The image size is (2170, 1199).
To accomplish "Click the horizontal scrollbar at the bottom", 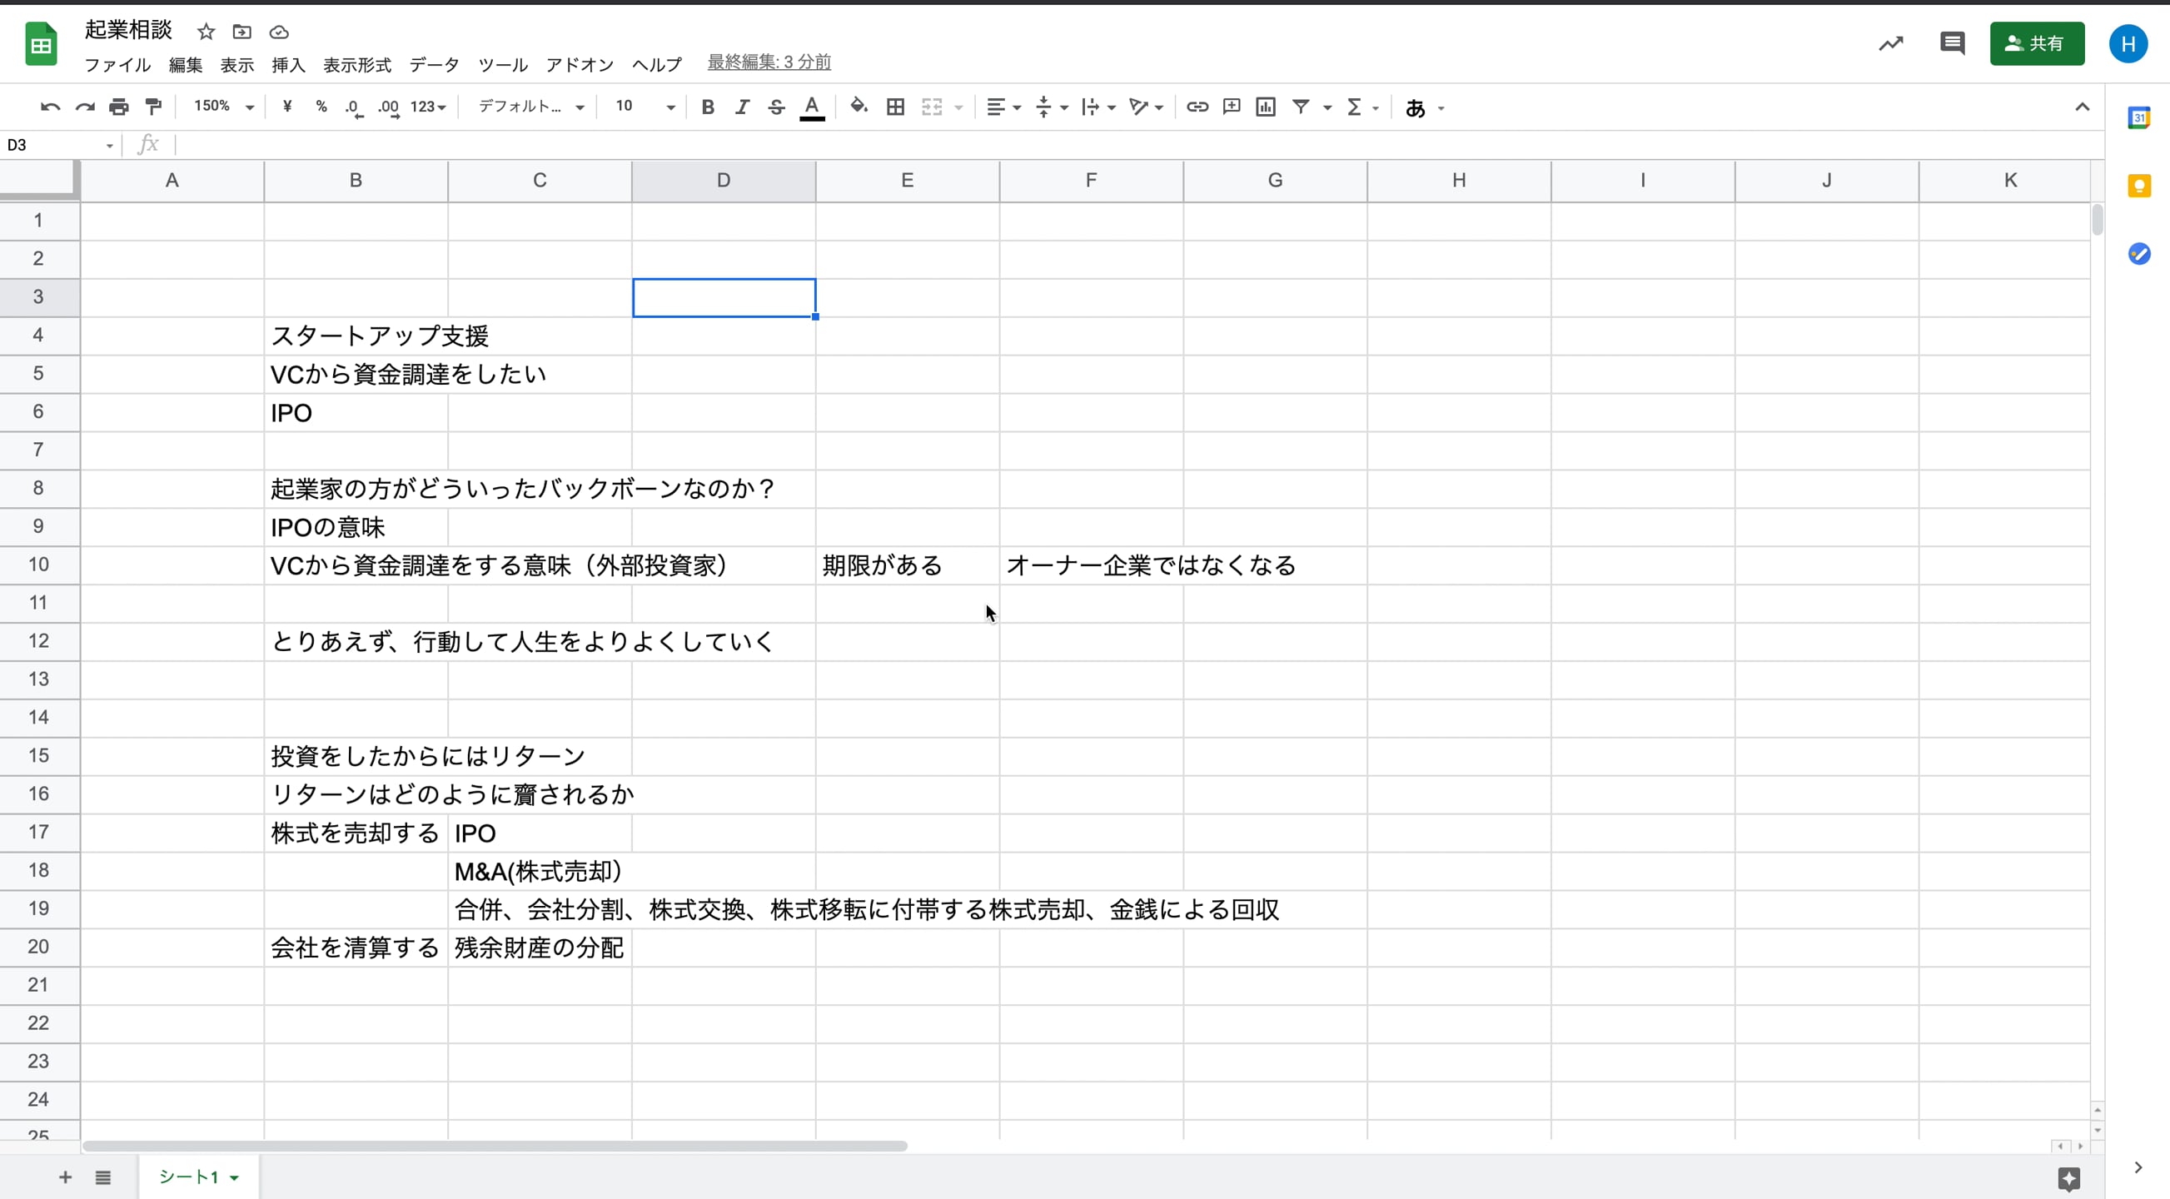I will pyautogui.click(x=497, y=1146).
